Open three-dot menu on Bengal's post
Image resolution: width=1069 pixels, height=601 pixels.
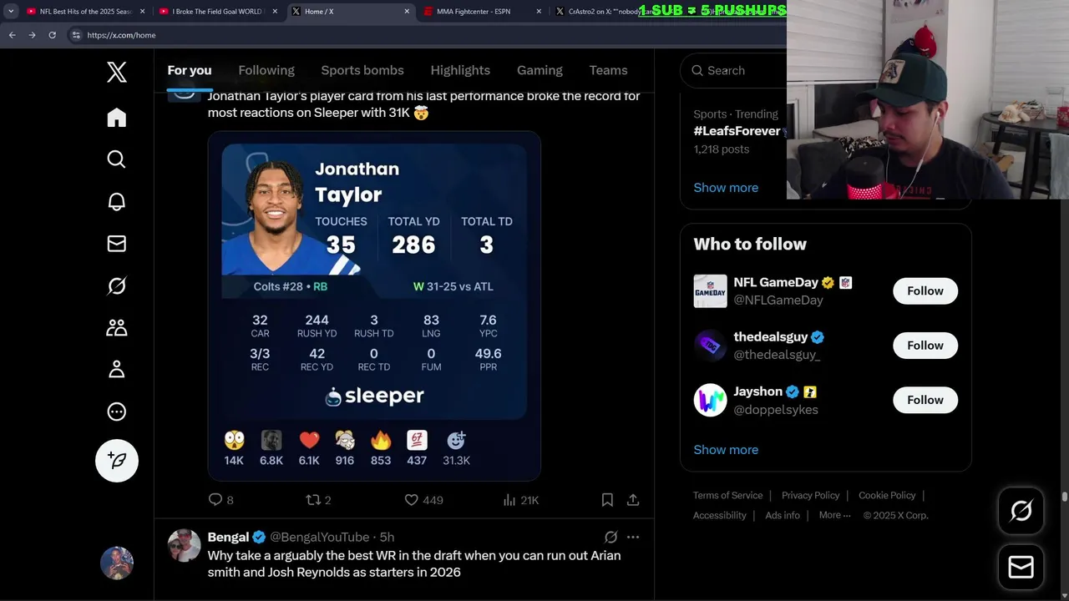(633, 537)
